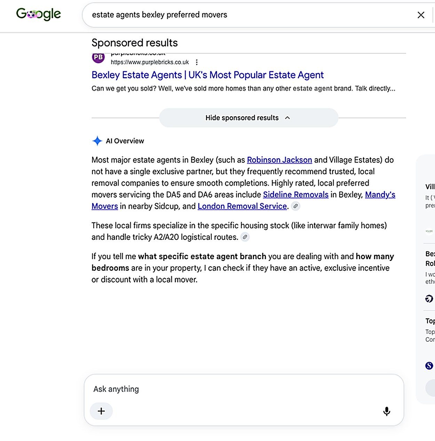This screenshot has width=435, height=441.
Task: Click the plus attach button
Action: [x=101, y=411]
